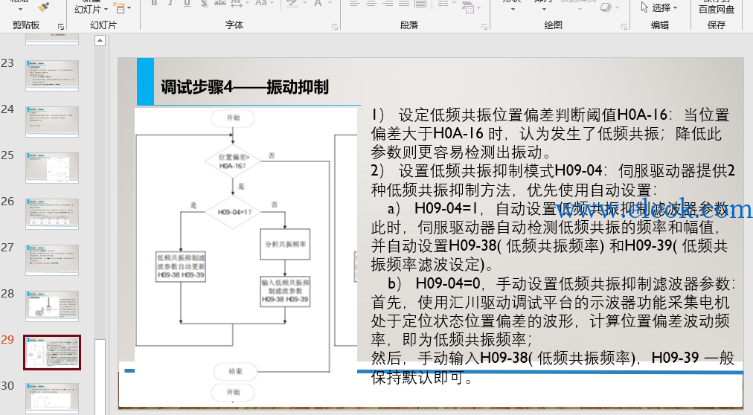753x415 pixels.
Task: Expand the Shapes gallery dropdown arrow
Action: 513,9
